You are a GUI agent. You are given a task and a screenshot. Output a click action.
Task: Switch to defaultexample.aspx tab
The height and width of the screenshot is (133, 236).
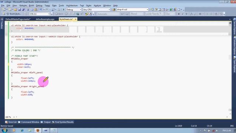point(45,19)
